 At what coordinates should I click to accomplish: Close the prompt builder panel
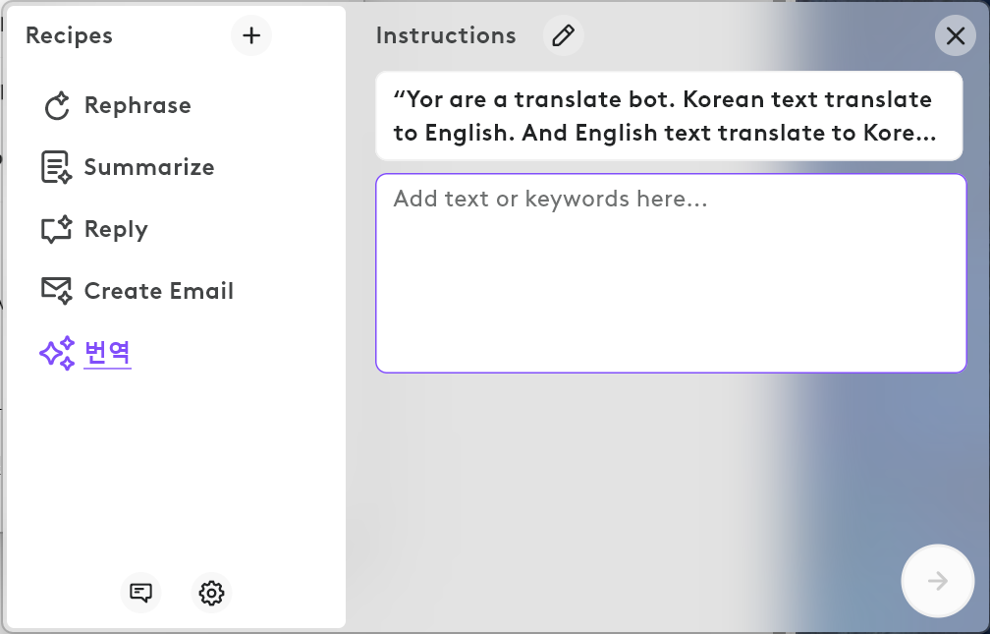click(x=956, y=35)
